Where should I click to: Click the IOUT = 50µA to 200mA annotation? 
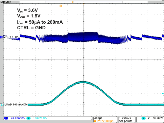(40, 22)
